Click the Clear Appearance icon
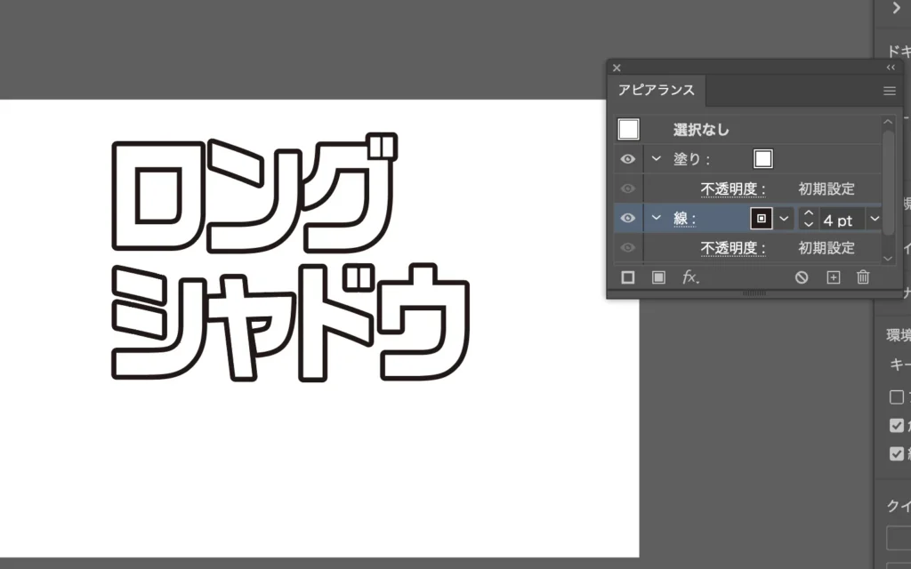Viewport: 911px width, 569px height. (802, 277)
